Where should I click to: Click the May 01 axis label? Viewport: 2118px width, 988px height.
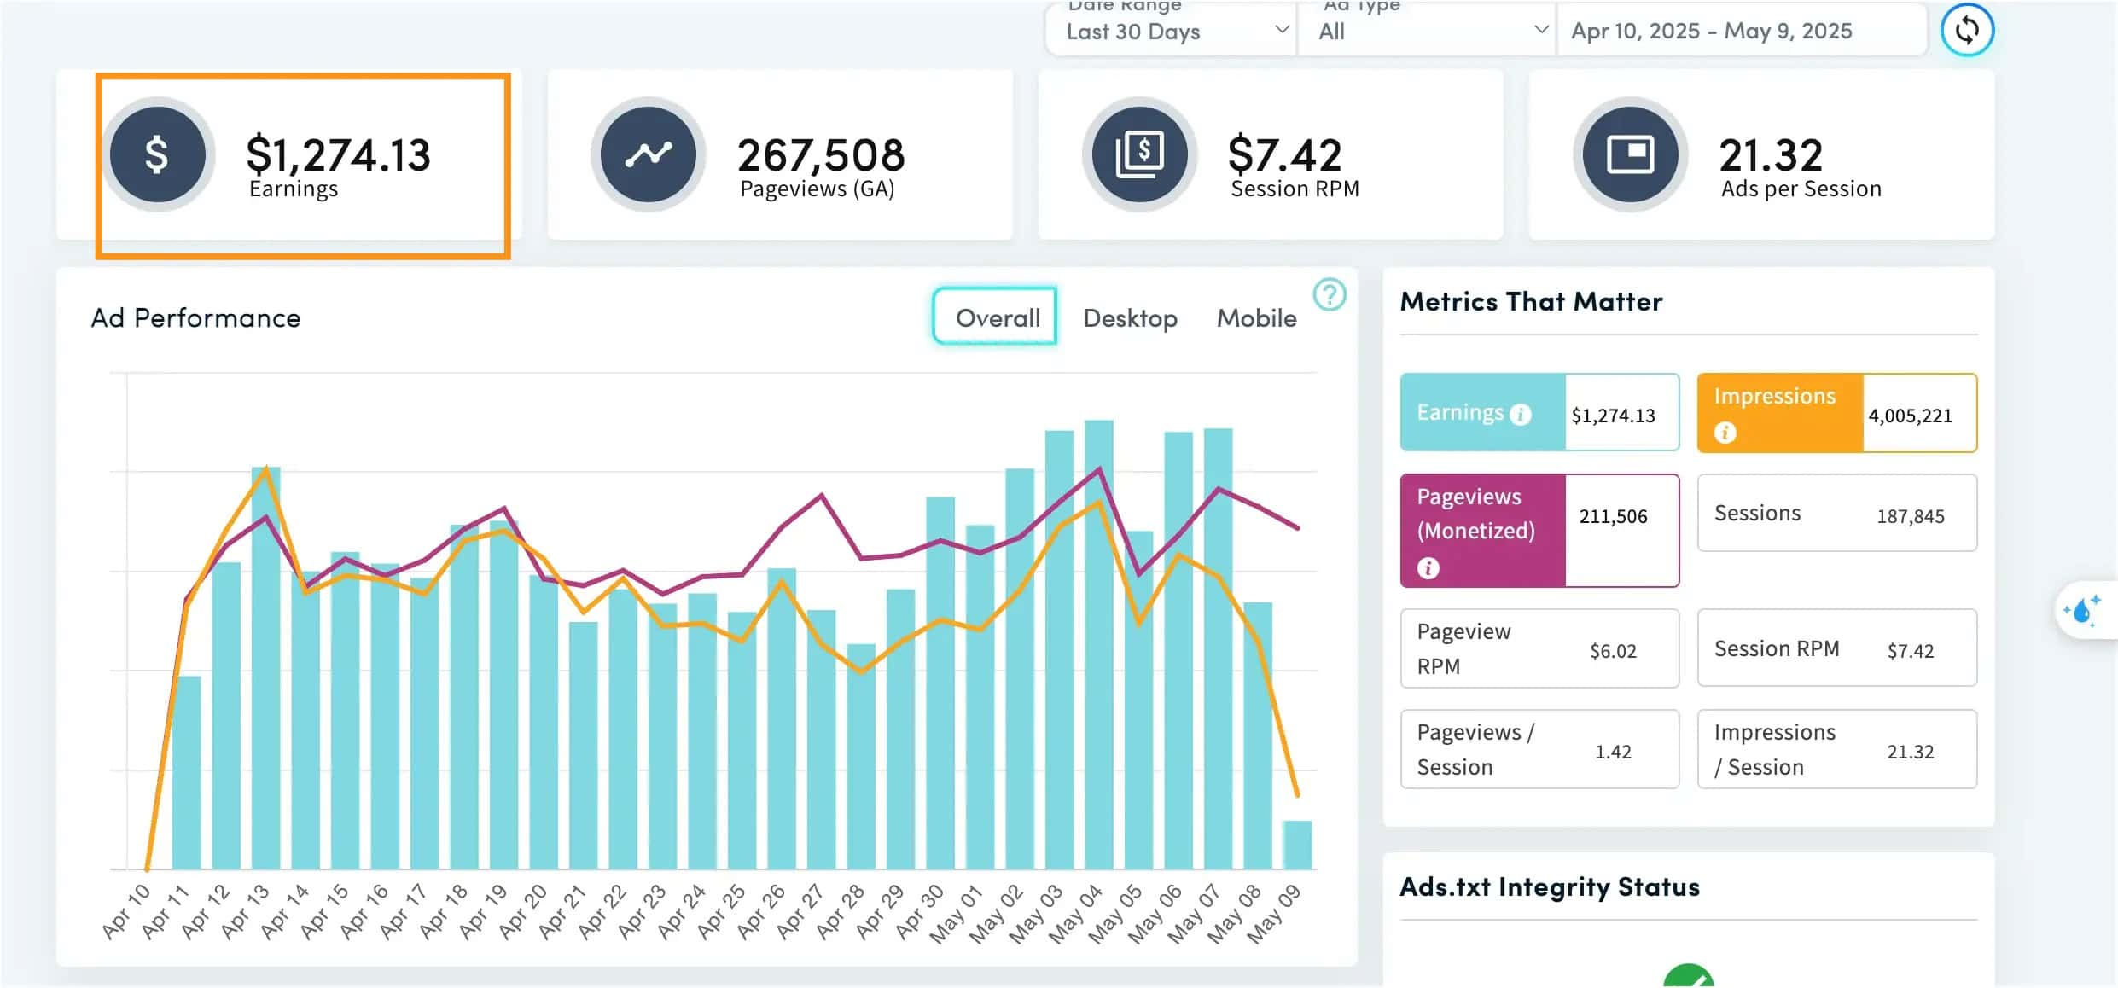[955, 914]
